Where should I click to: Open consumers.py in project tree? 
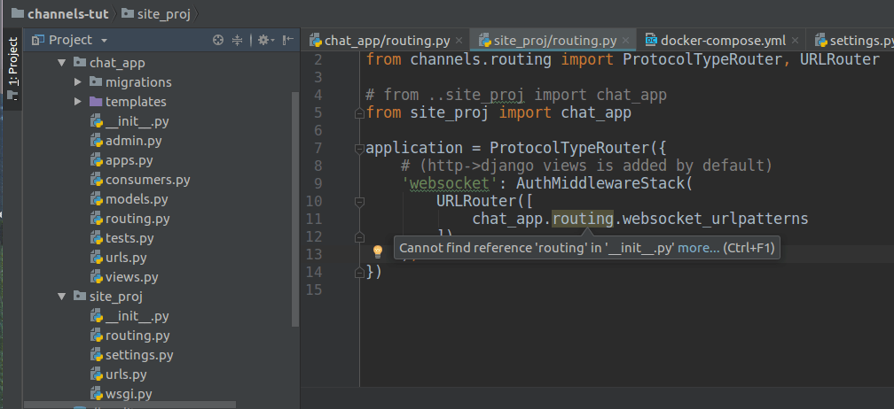click(x=147, y=180)
